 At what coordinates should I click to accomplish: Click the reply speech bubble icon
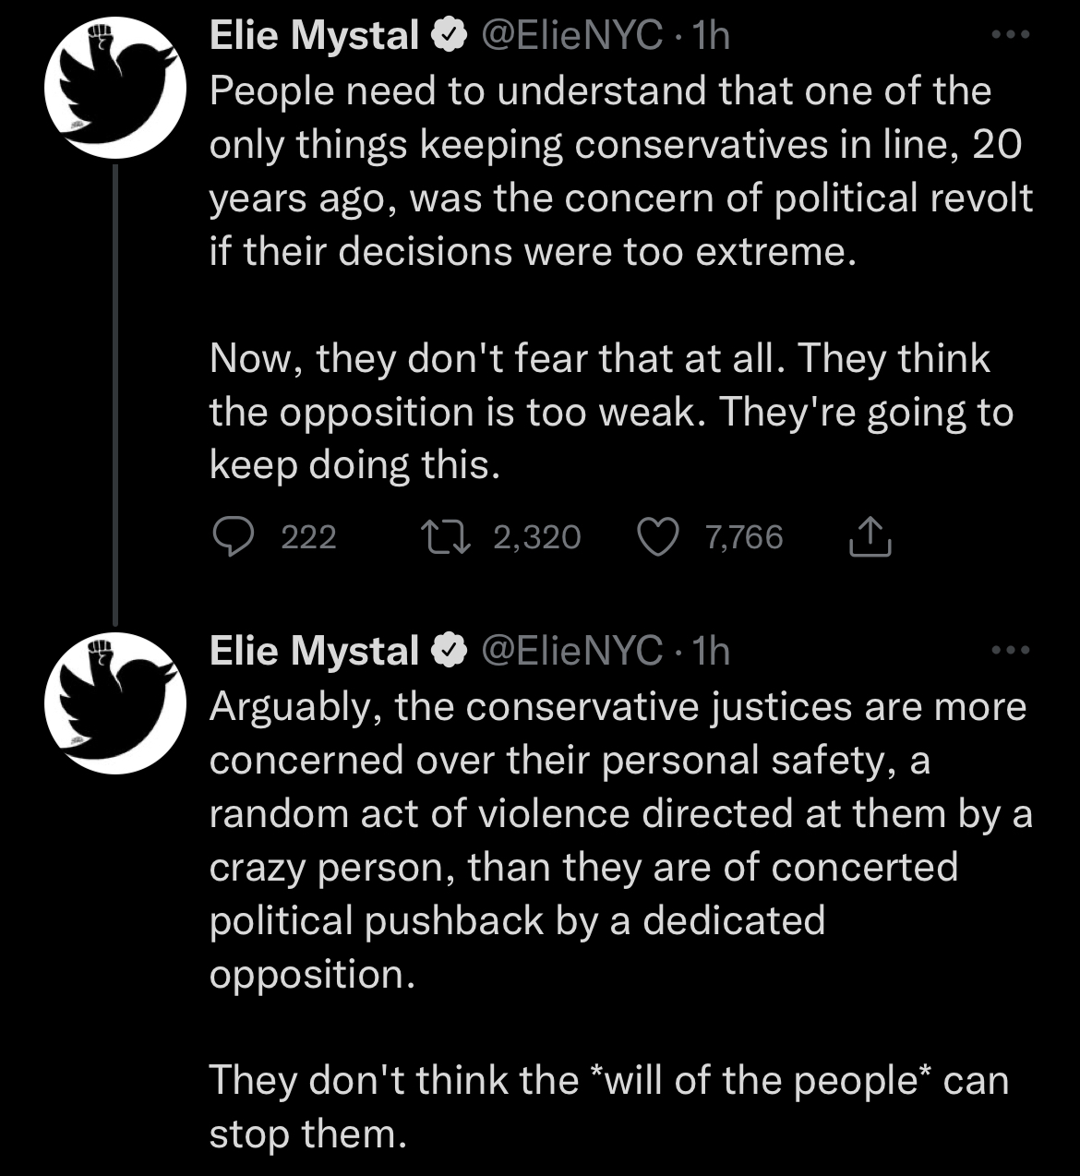coord(234,537)
